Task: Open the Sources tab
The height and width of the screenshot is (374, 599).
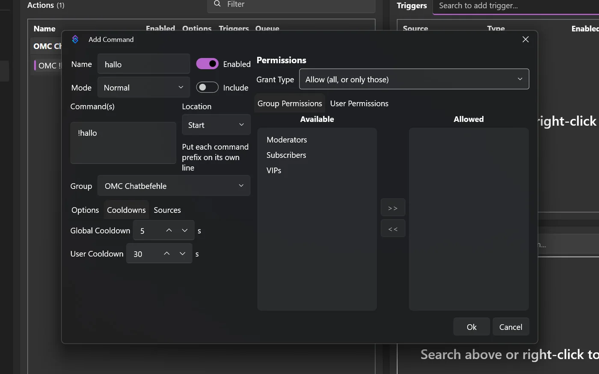Action: (x=167, y=210)
